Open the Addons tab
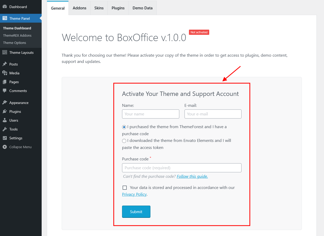 coord(80,8)
